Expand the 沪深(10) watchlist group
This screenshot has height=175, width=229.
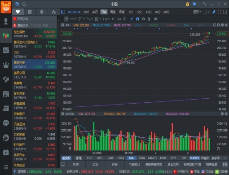coord(35,19)
